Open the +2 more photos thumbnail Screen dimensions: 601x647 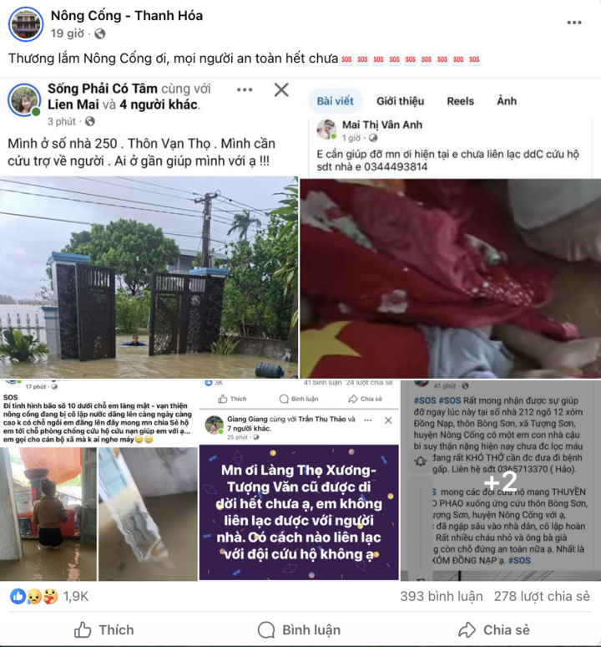501,481
